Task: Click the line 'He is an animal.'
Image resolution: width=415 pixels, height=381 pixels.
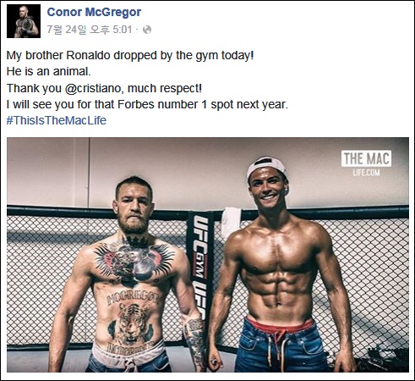Action: [49, 71]
